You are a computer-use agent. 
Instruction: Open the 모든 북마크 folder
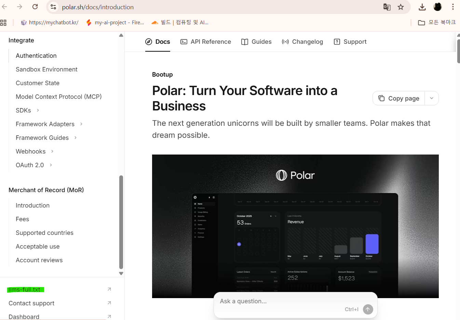(x=437, y=23)
